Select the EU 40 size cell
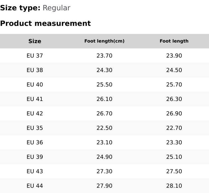209x193 pixels. (x=35, y=85)
